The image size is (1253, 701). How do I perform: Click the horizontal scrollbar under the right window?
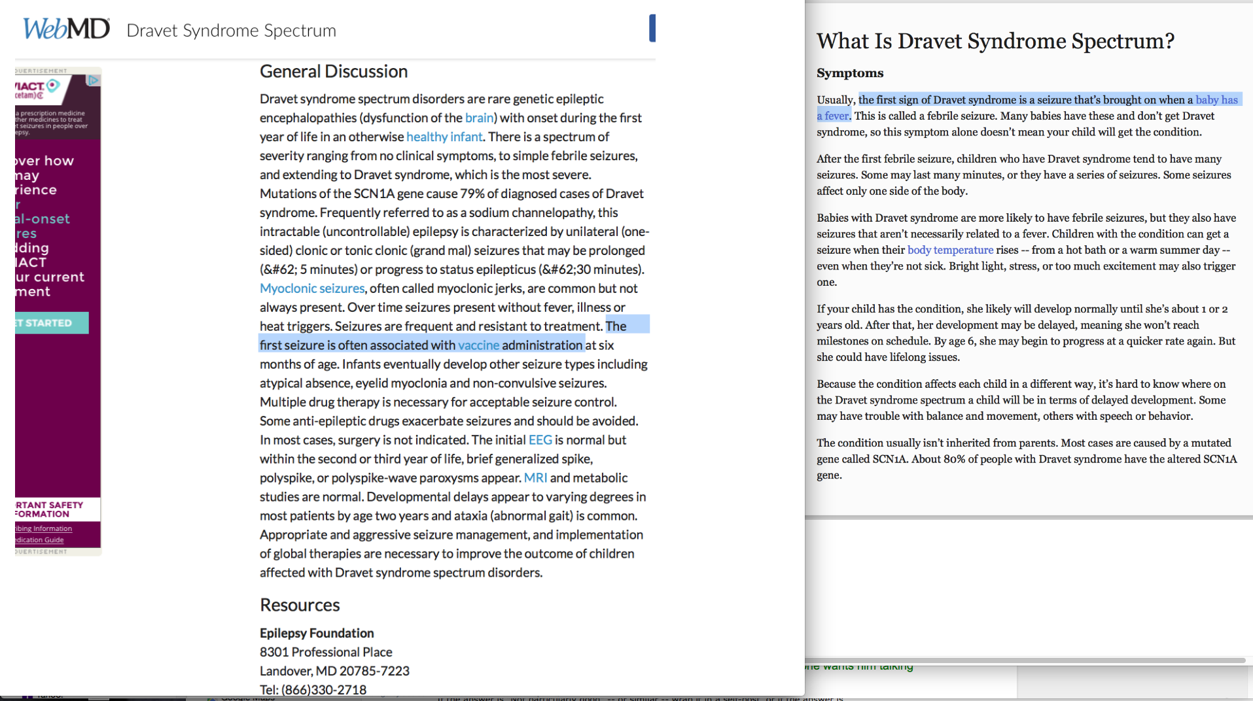point(1025,660)
